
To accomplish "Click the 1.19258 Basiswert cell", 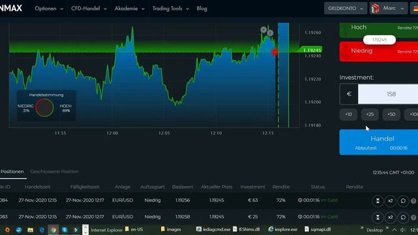I will [x=183, y=217].
